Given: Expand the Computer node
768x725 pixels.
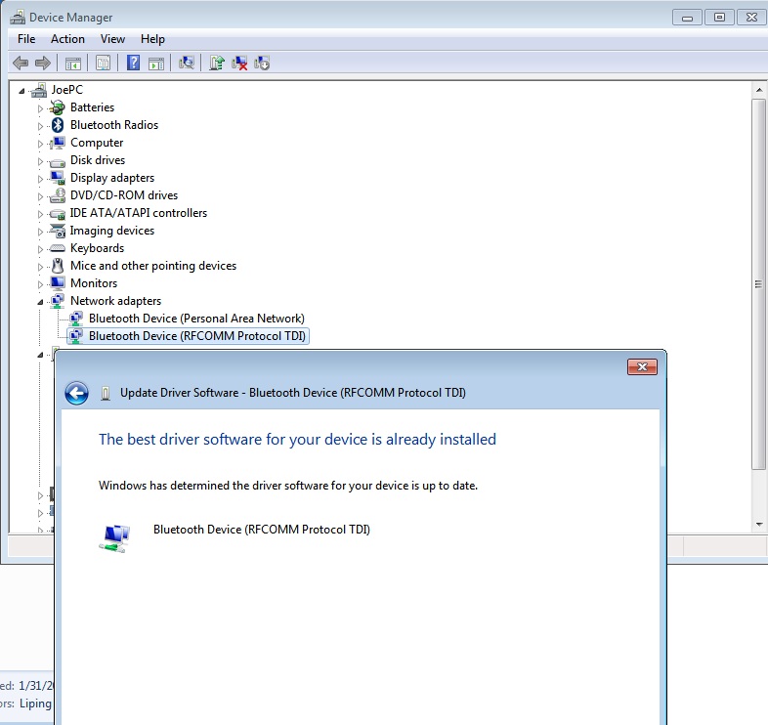Looking at the screenshot, I should tap(40, 144).
